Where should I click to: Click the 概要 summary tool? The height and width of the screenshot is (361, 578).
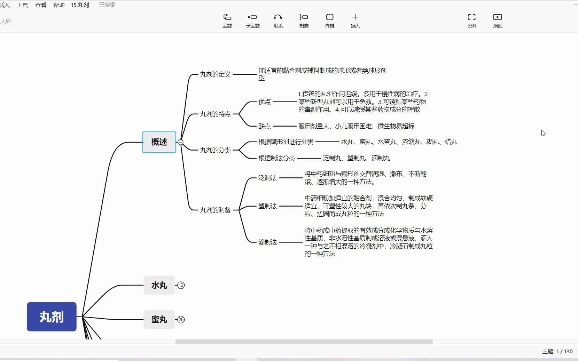pos(304,21)
